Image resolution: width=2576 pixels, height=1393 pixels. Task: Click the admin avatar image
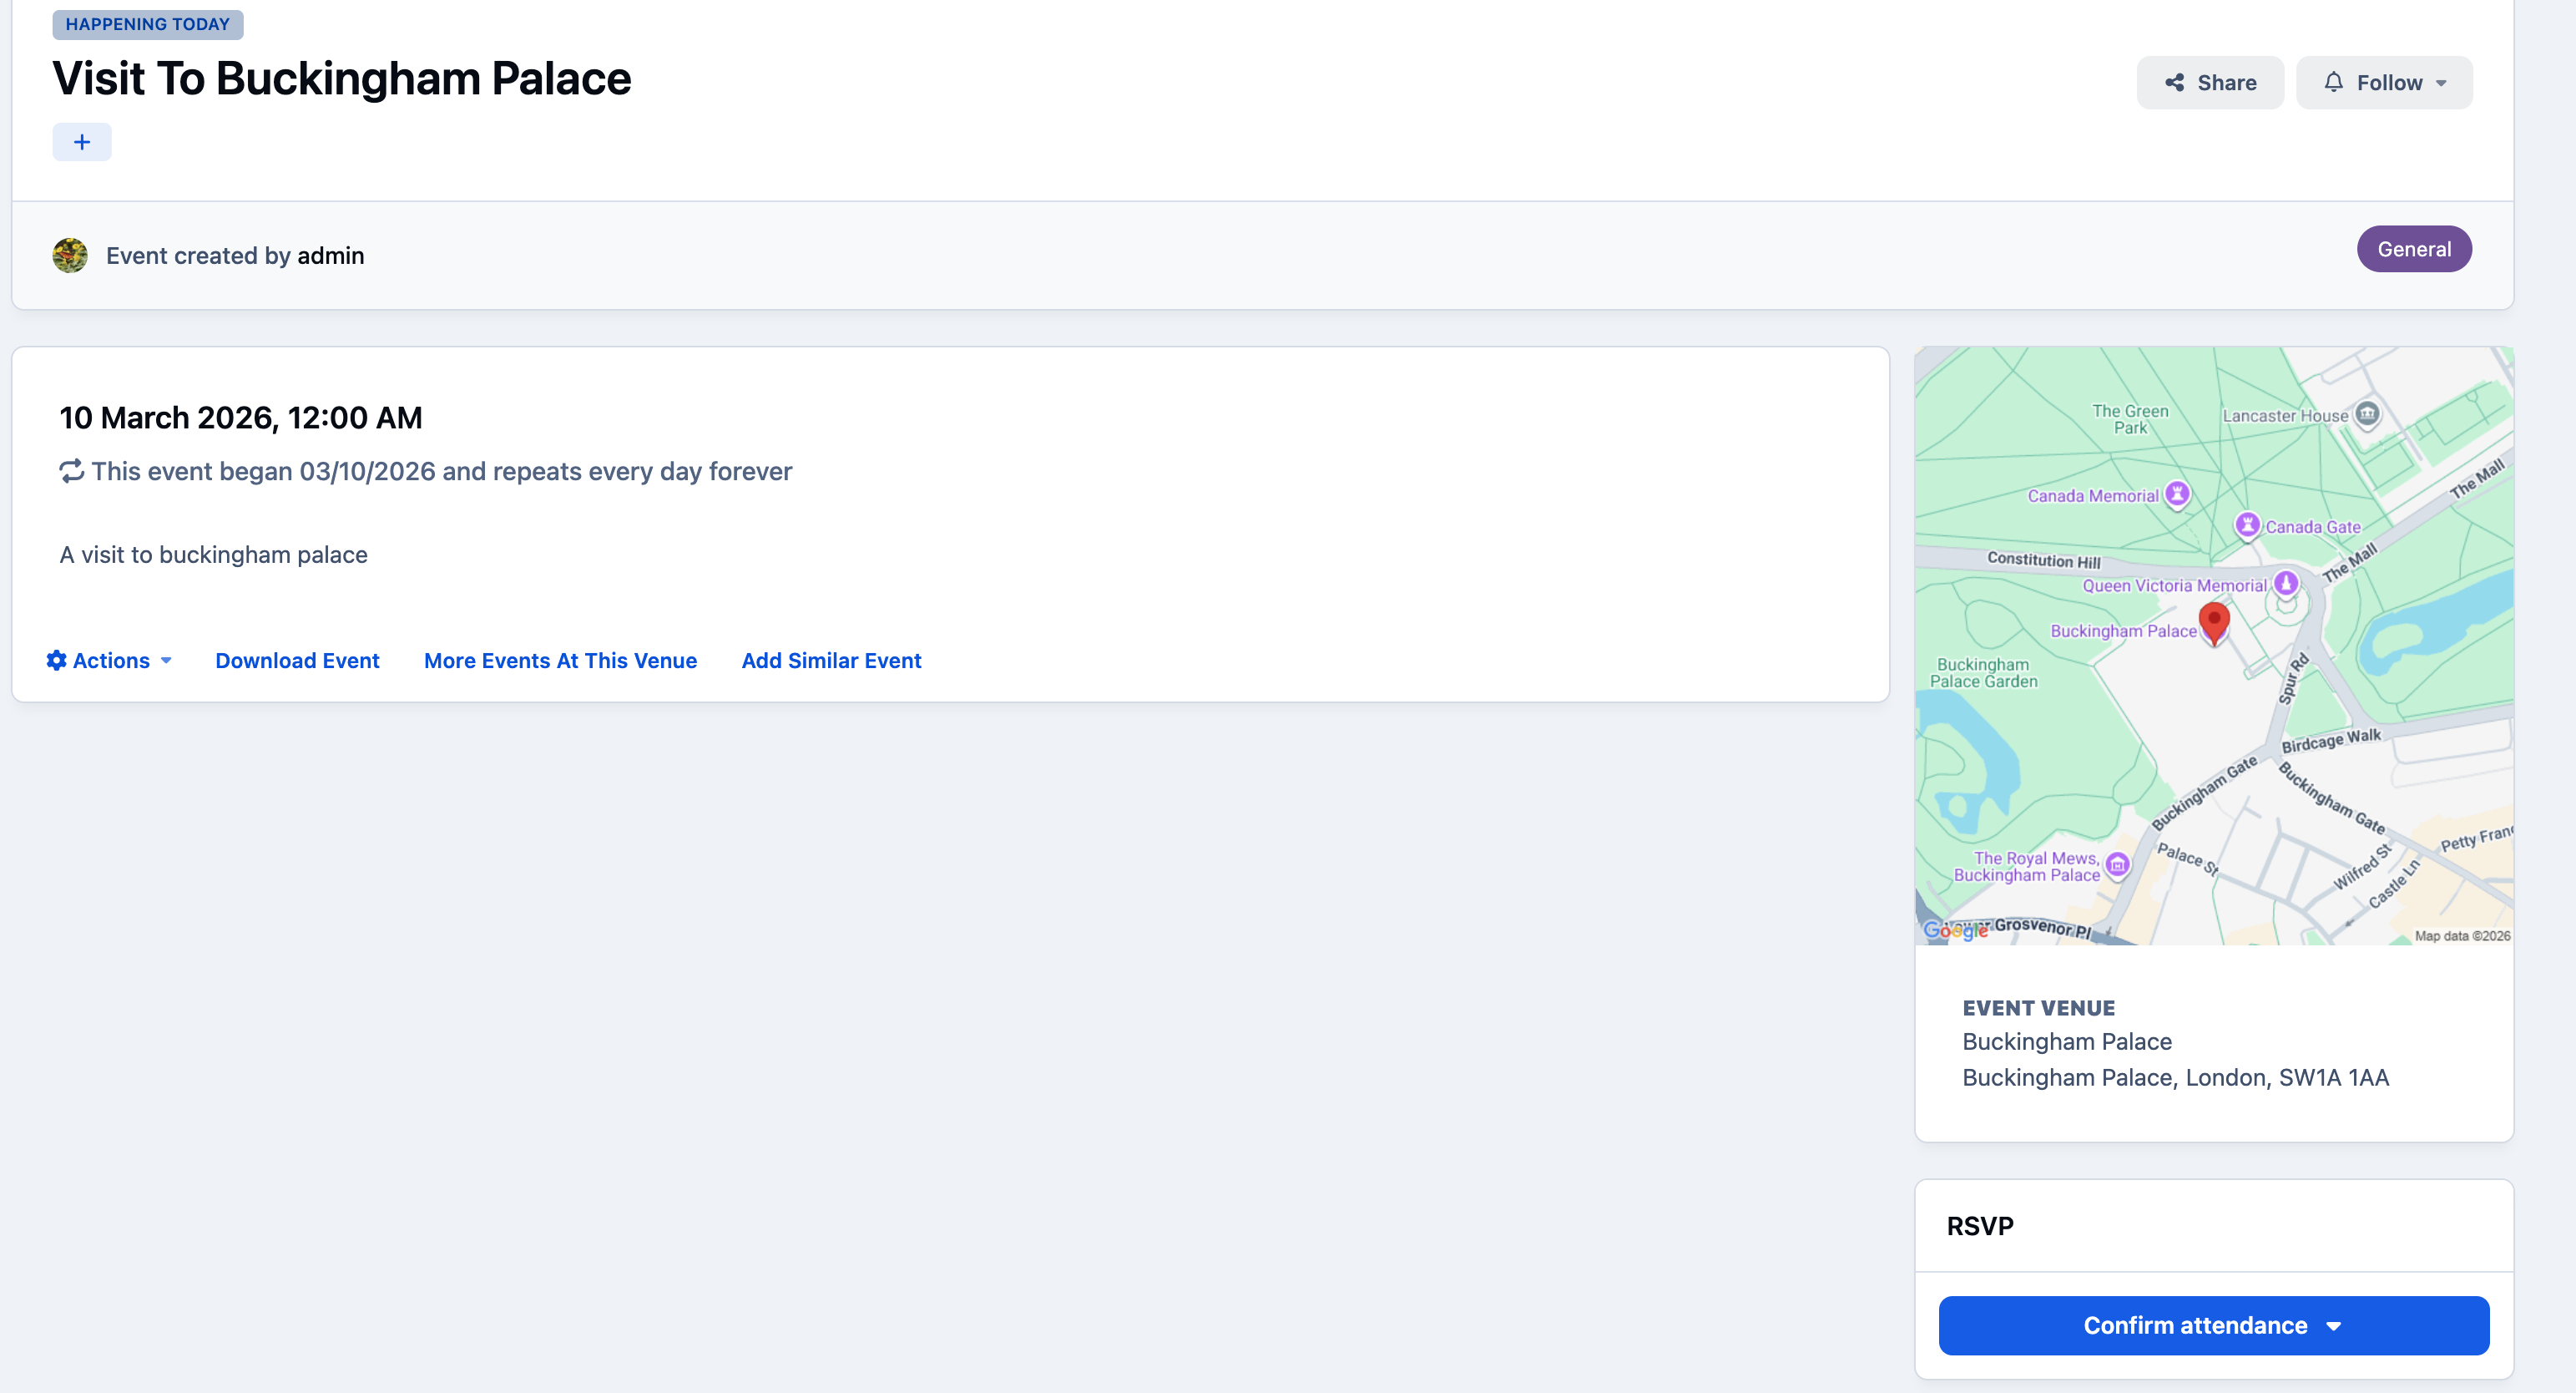[70, 256]
